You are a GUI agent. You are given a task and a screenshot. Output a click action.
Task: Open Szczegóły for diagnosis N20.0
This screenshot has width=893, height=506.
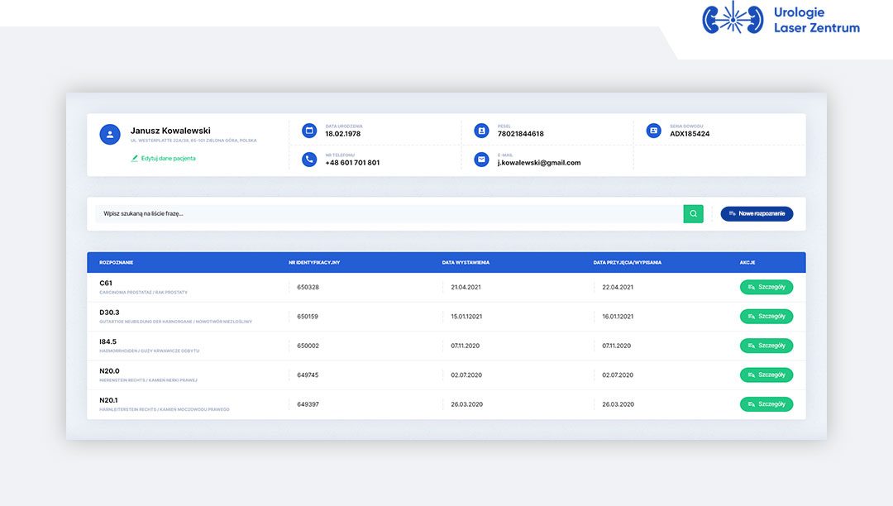coord(766,375)
